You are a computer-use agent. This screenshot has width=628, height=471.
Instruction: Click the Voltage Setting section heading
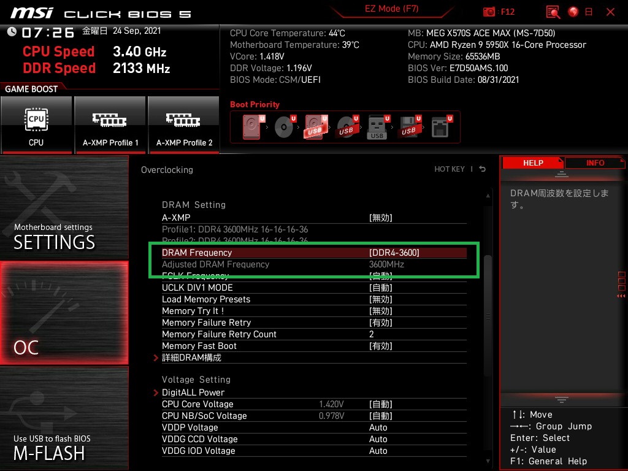pyautogui.click(x=196, y=379)
